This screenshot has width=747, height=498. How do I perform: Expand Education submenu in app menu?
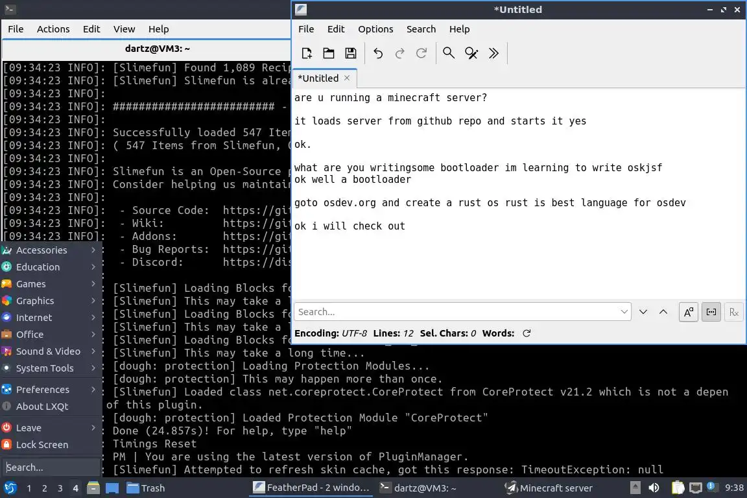[x=51, y=267]
